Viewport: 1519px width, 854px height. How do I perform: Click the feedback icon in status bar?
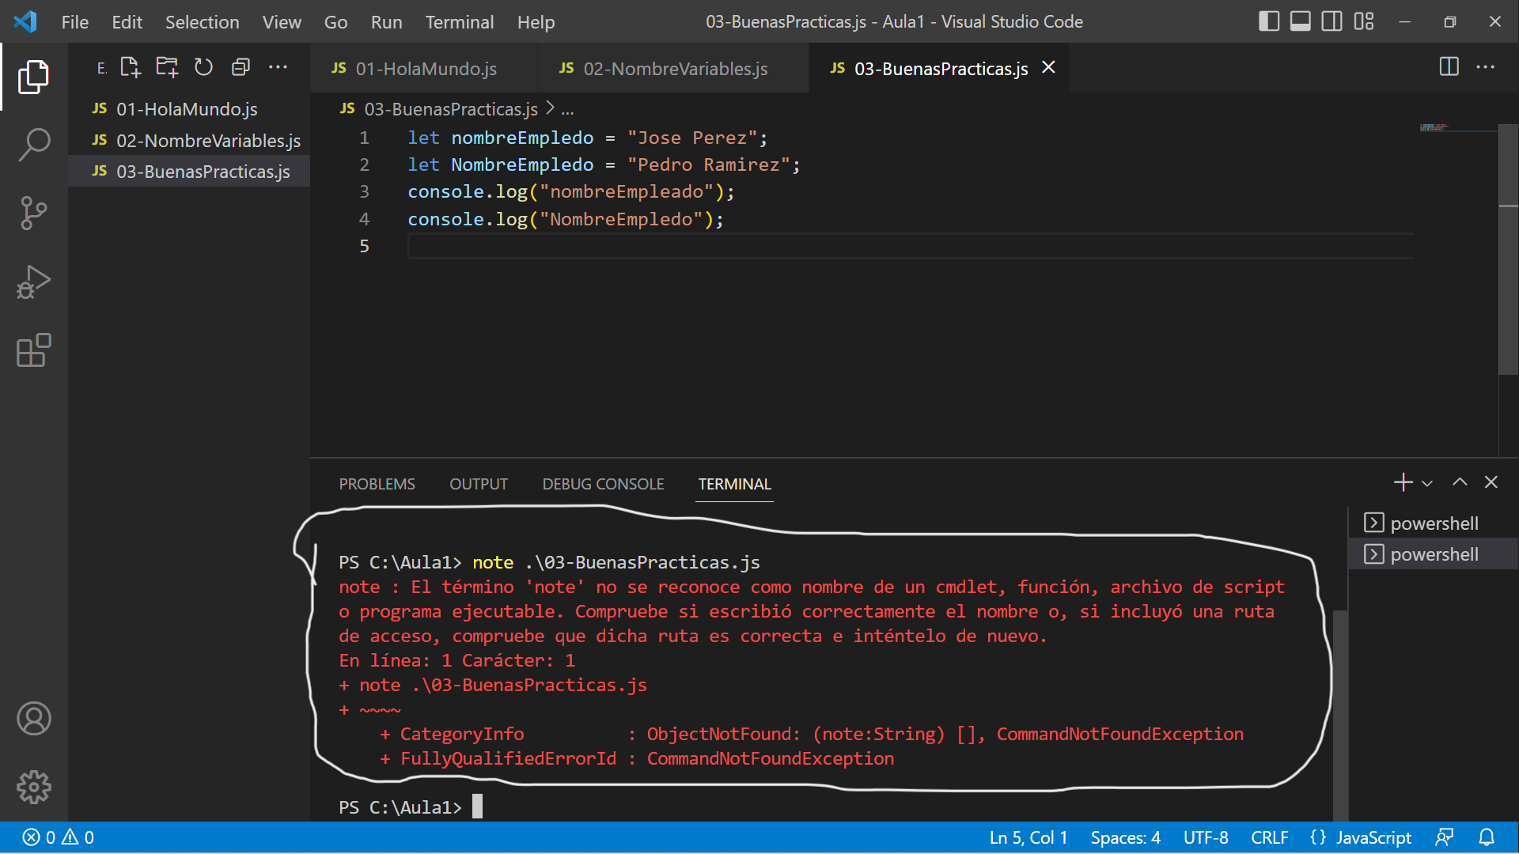[x=1445, y=837]
